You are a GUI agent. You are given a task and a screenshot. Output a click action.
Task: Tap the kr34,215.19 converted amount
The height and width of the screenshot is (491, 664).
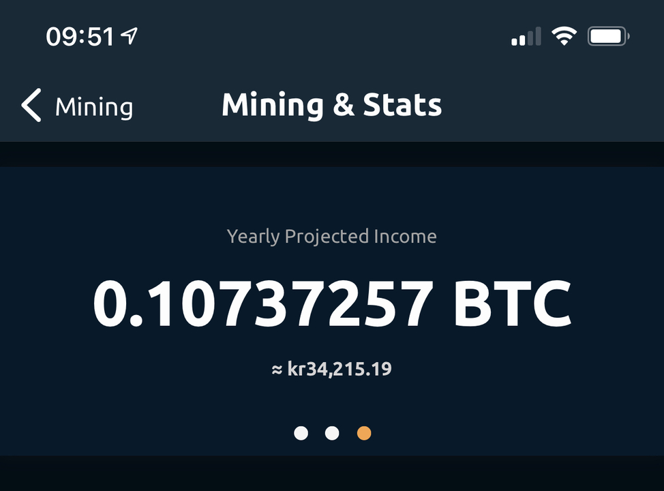(339, 369)
